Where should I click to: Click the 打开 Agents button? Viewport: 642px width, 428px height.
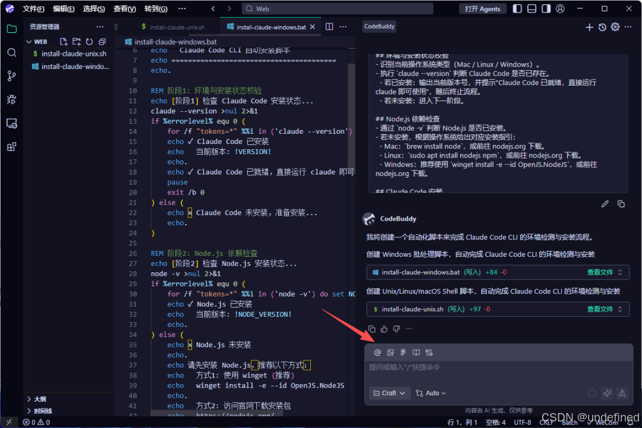483,8
